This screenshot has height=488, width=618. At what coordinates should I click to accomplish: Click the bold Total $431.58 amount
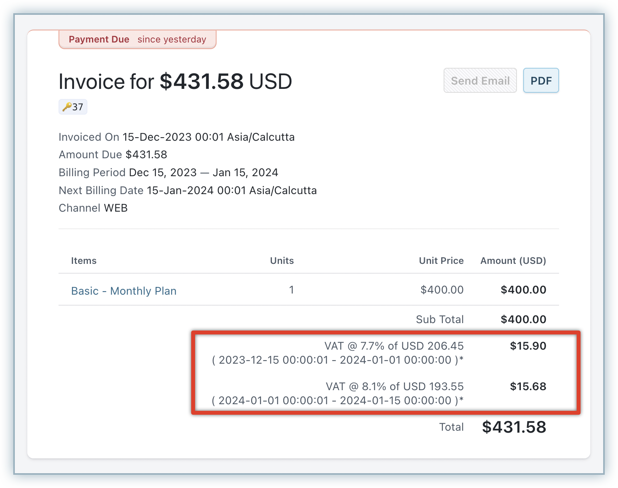click(x=514, y=427)
